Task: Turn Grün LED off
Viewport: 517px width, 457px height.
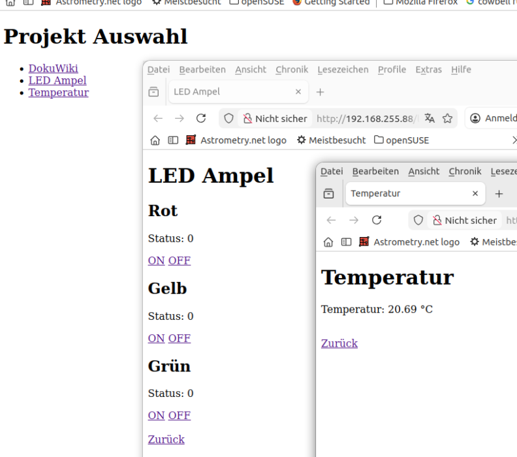Action: point(180,415)
